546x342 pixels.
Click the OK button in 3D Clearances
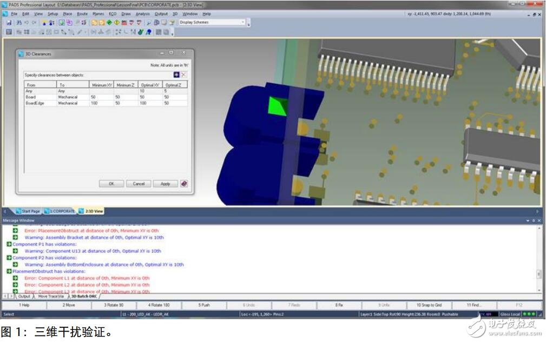(x=111, y=184)
